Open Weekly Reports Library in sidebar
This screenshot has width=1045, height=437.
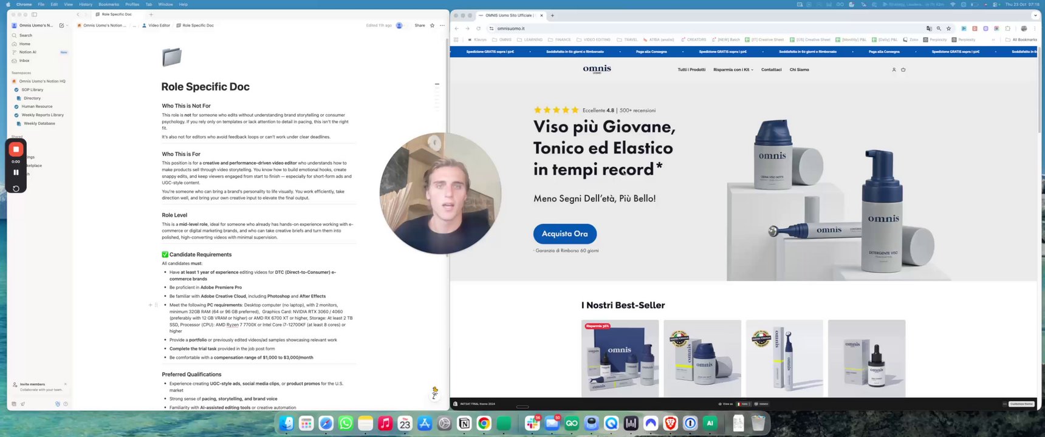pos(42,115)
